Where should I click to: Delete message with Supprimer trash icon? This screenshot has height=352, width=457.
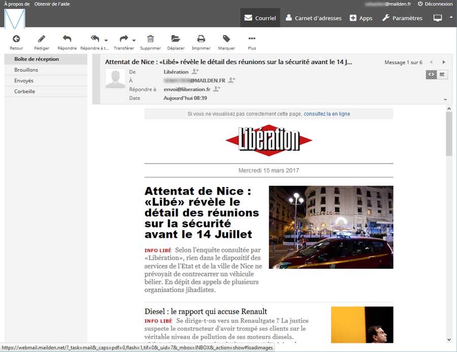point(150,39)
